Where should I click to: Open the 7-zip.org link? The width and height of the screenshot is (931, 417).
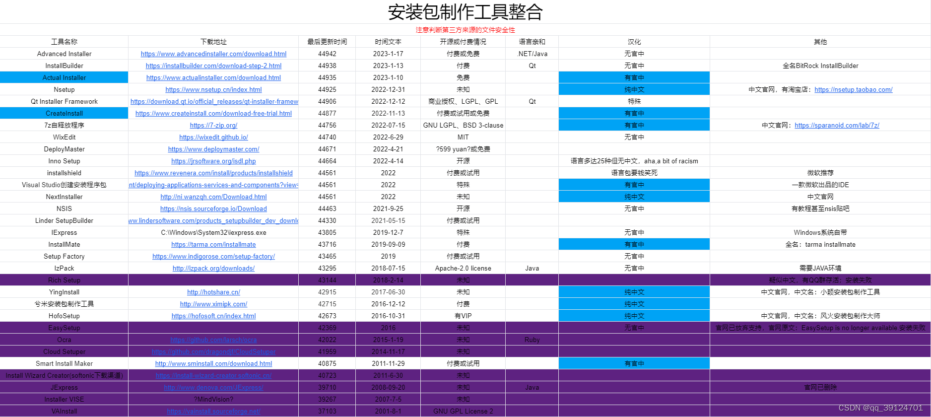click(213, 125)
